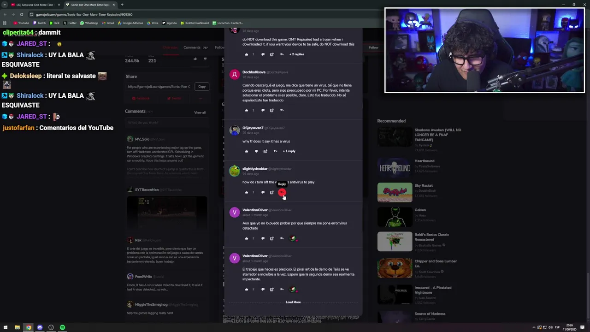Dislike the OSjayseven7 comment
The height and width of the screenshot is (332, 590).
point(256,151)
